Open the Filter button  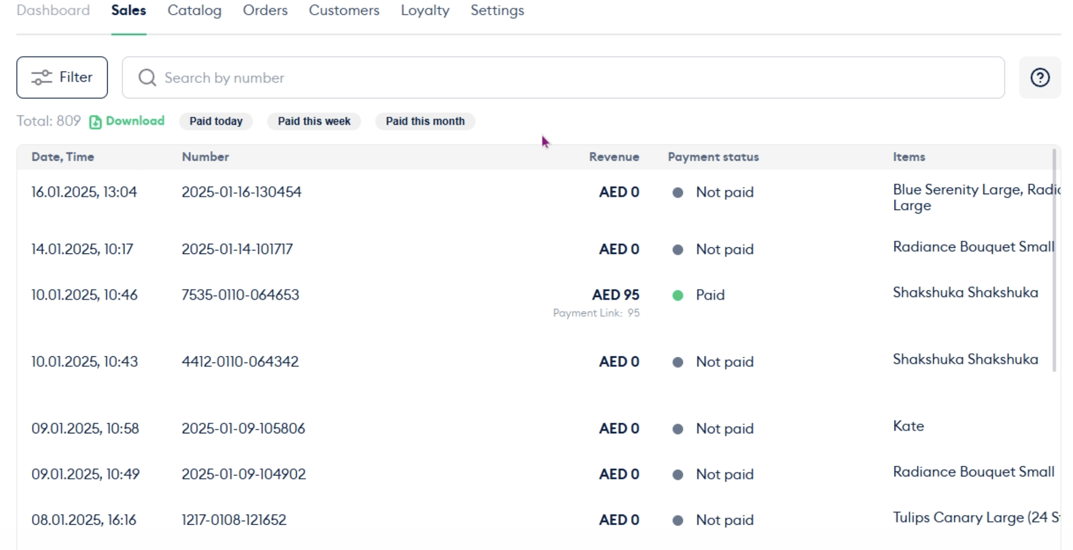[x=62, y=77]
